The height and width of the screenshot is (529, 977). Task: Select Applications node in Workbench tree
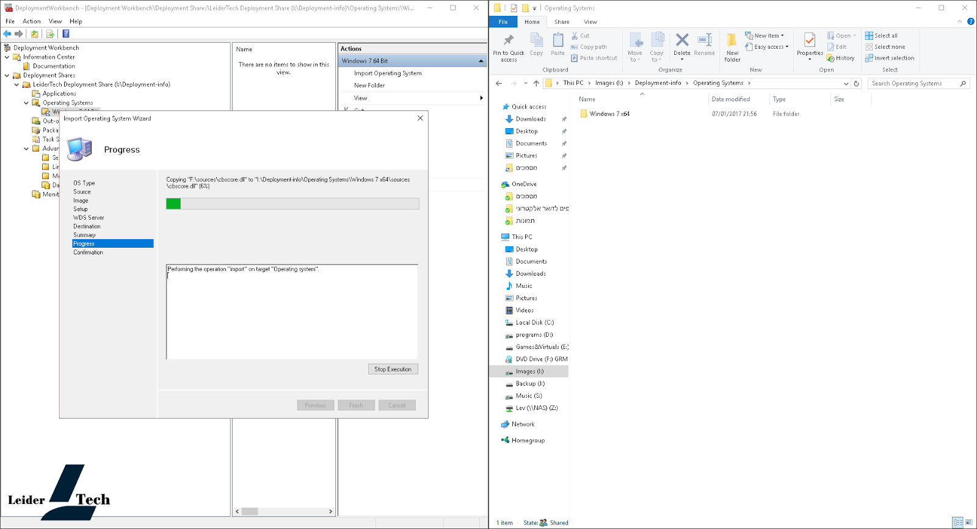59,94
